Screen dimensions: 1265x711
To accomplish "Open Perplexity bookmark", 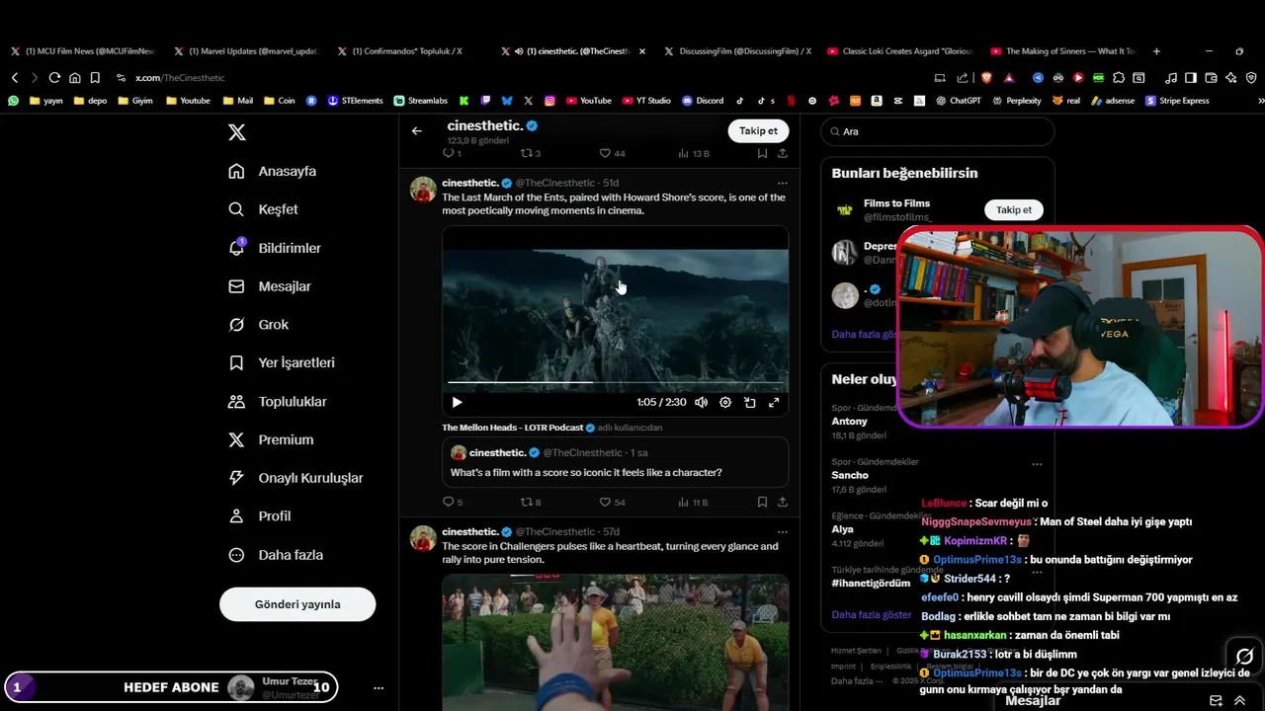I will click(1016, 101).
